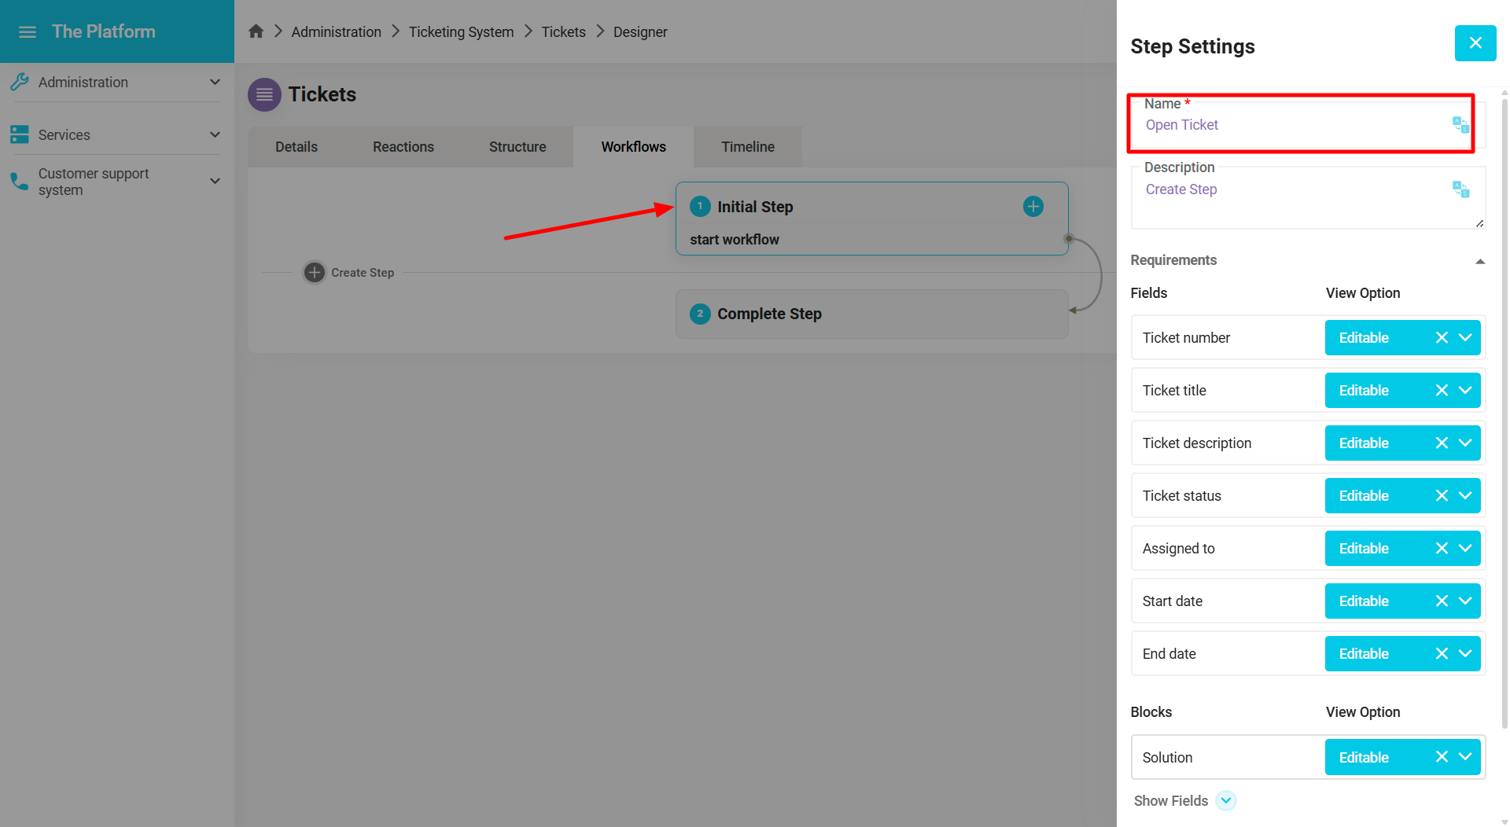This screenshot has height=827, width=1510.
Task: Click Ticketing System in the breadcrumb
Action: [x=461, y=32]
